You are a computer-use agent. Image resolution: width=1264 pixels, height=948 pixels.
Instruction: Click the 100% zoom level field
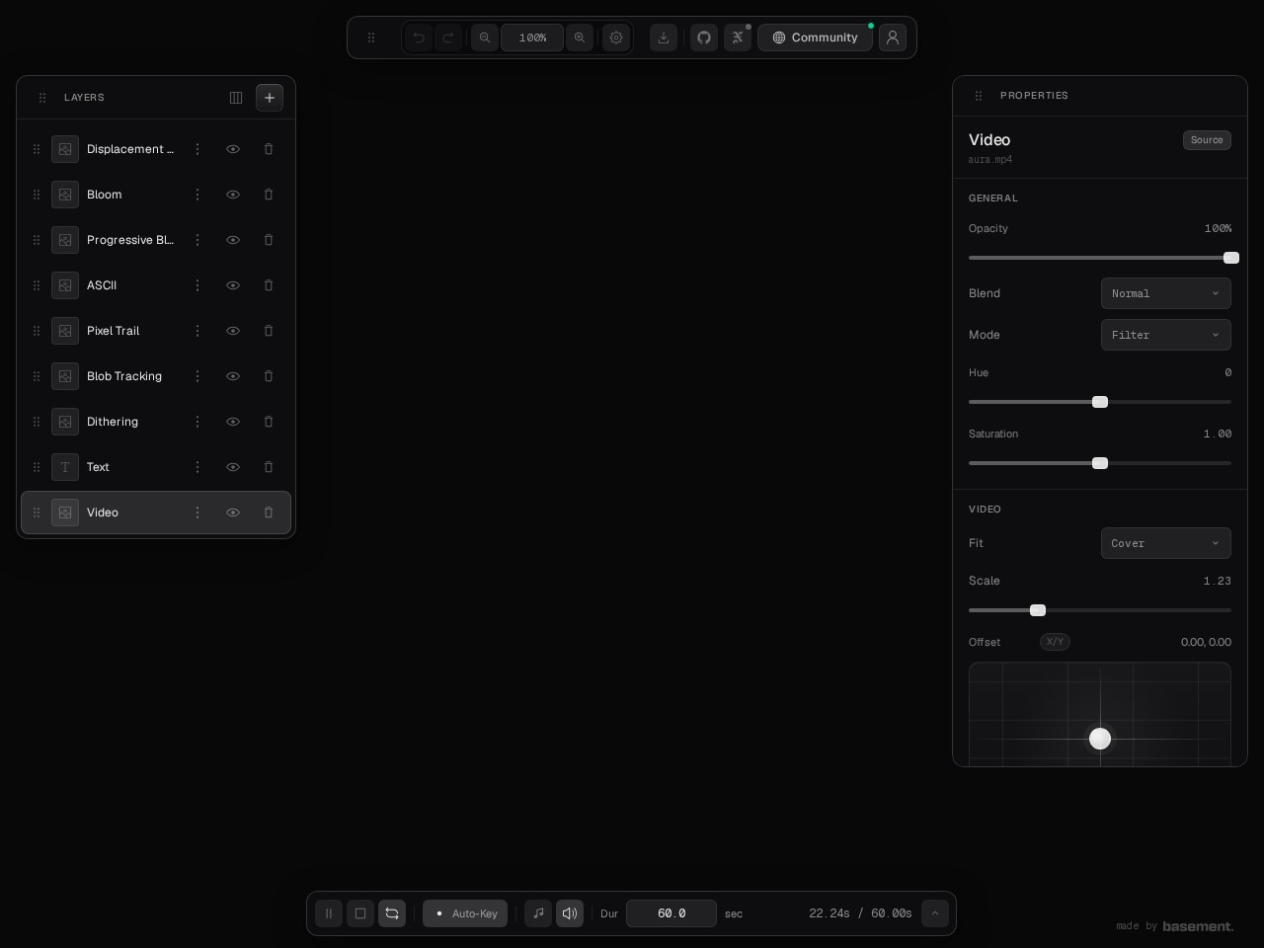532,38
